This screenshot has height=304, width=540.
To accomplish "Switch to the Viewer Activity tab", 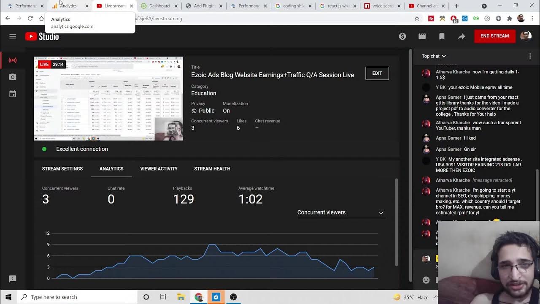I will 159,168.
